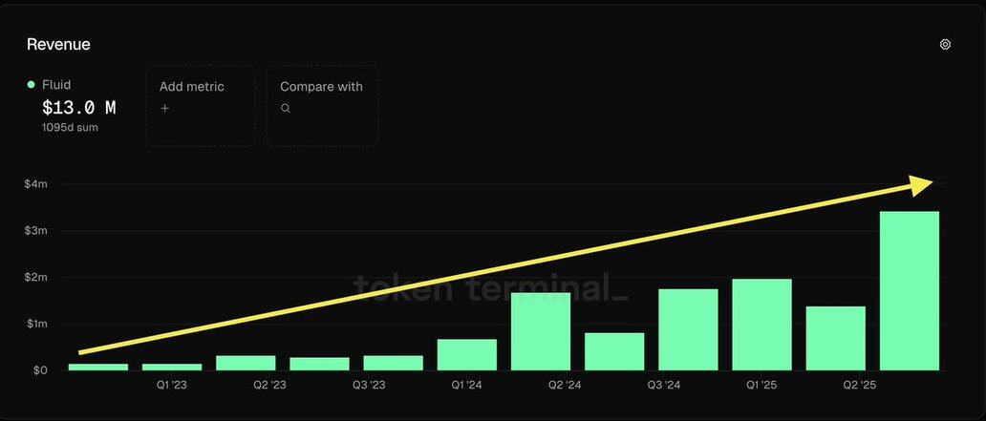Click the token terminal watermark logo

[x=491, y=287]
